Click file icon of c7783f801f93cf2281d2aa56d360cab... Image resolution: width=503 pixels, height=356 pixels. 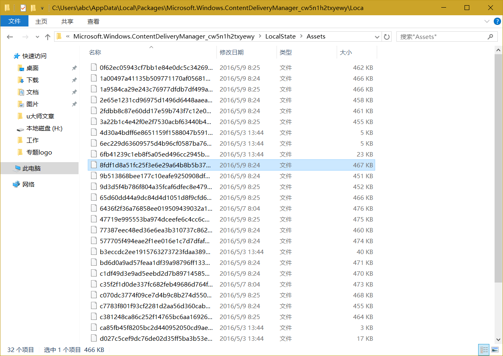pyautogui.click(x=94, y=306)
